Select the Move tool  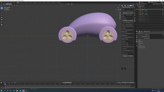pyautogui.click(x=2, y=13)
